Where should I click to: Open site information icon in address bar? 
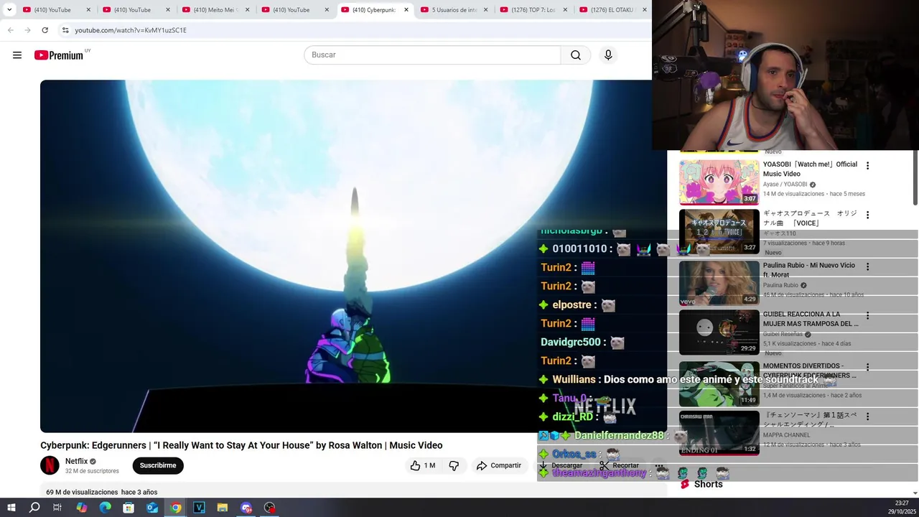pos(65,30)
